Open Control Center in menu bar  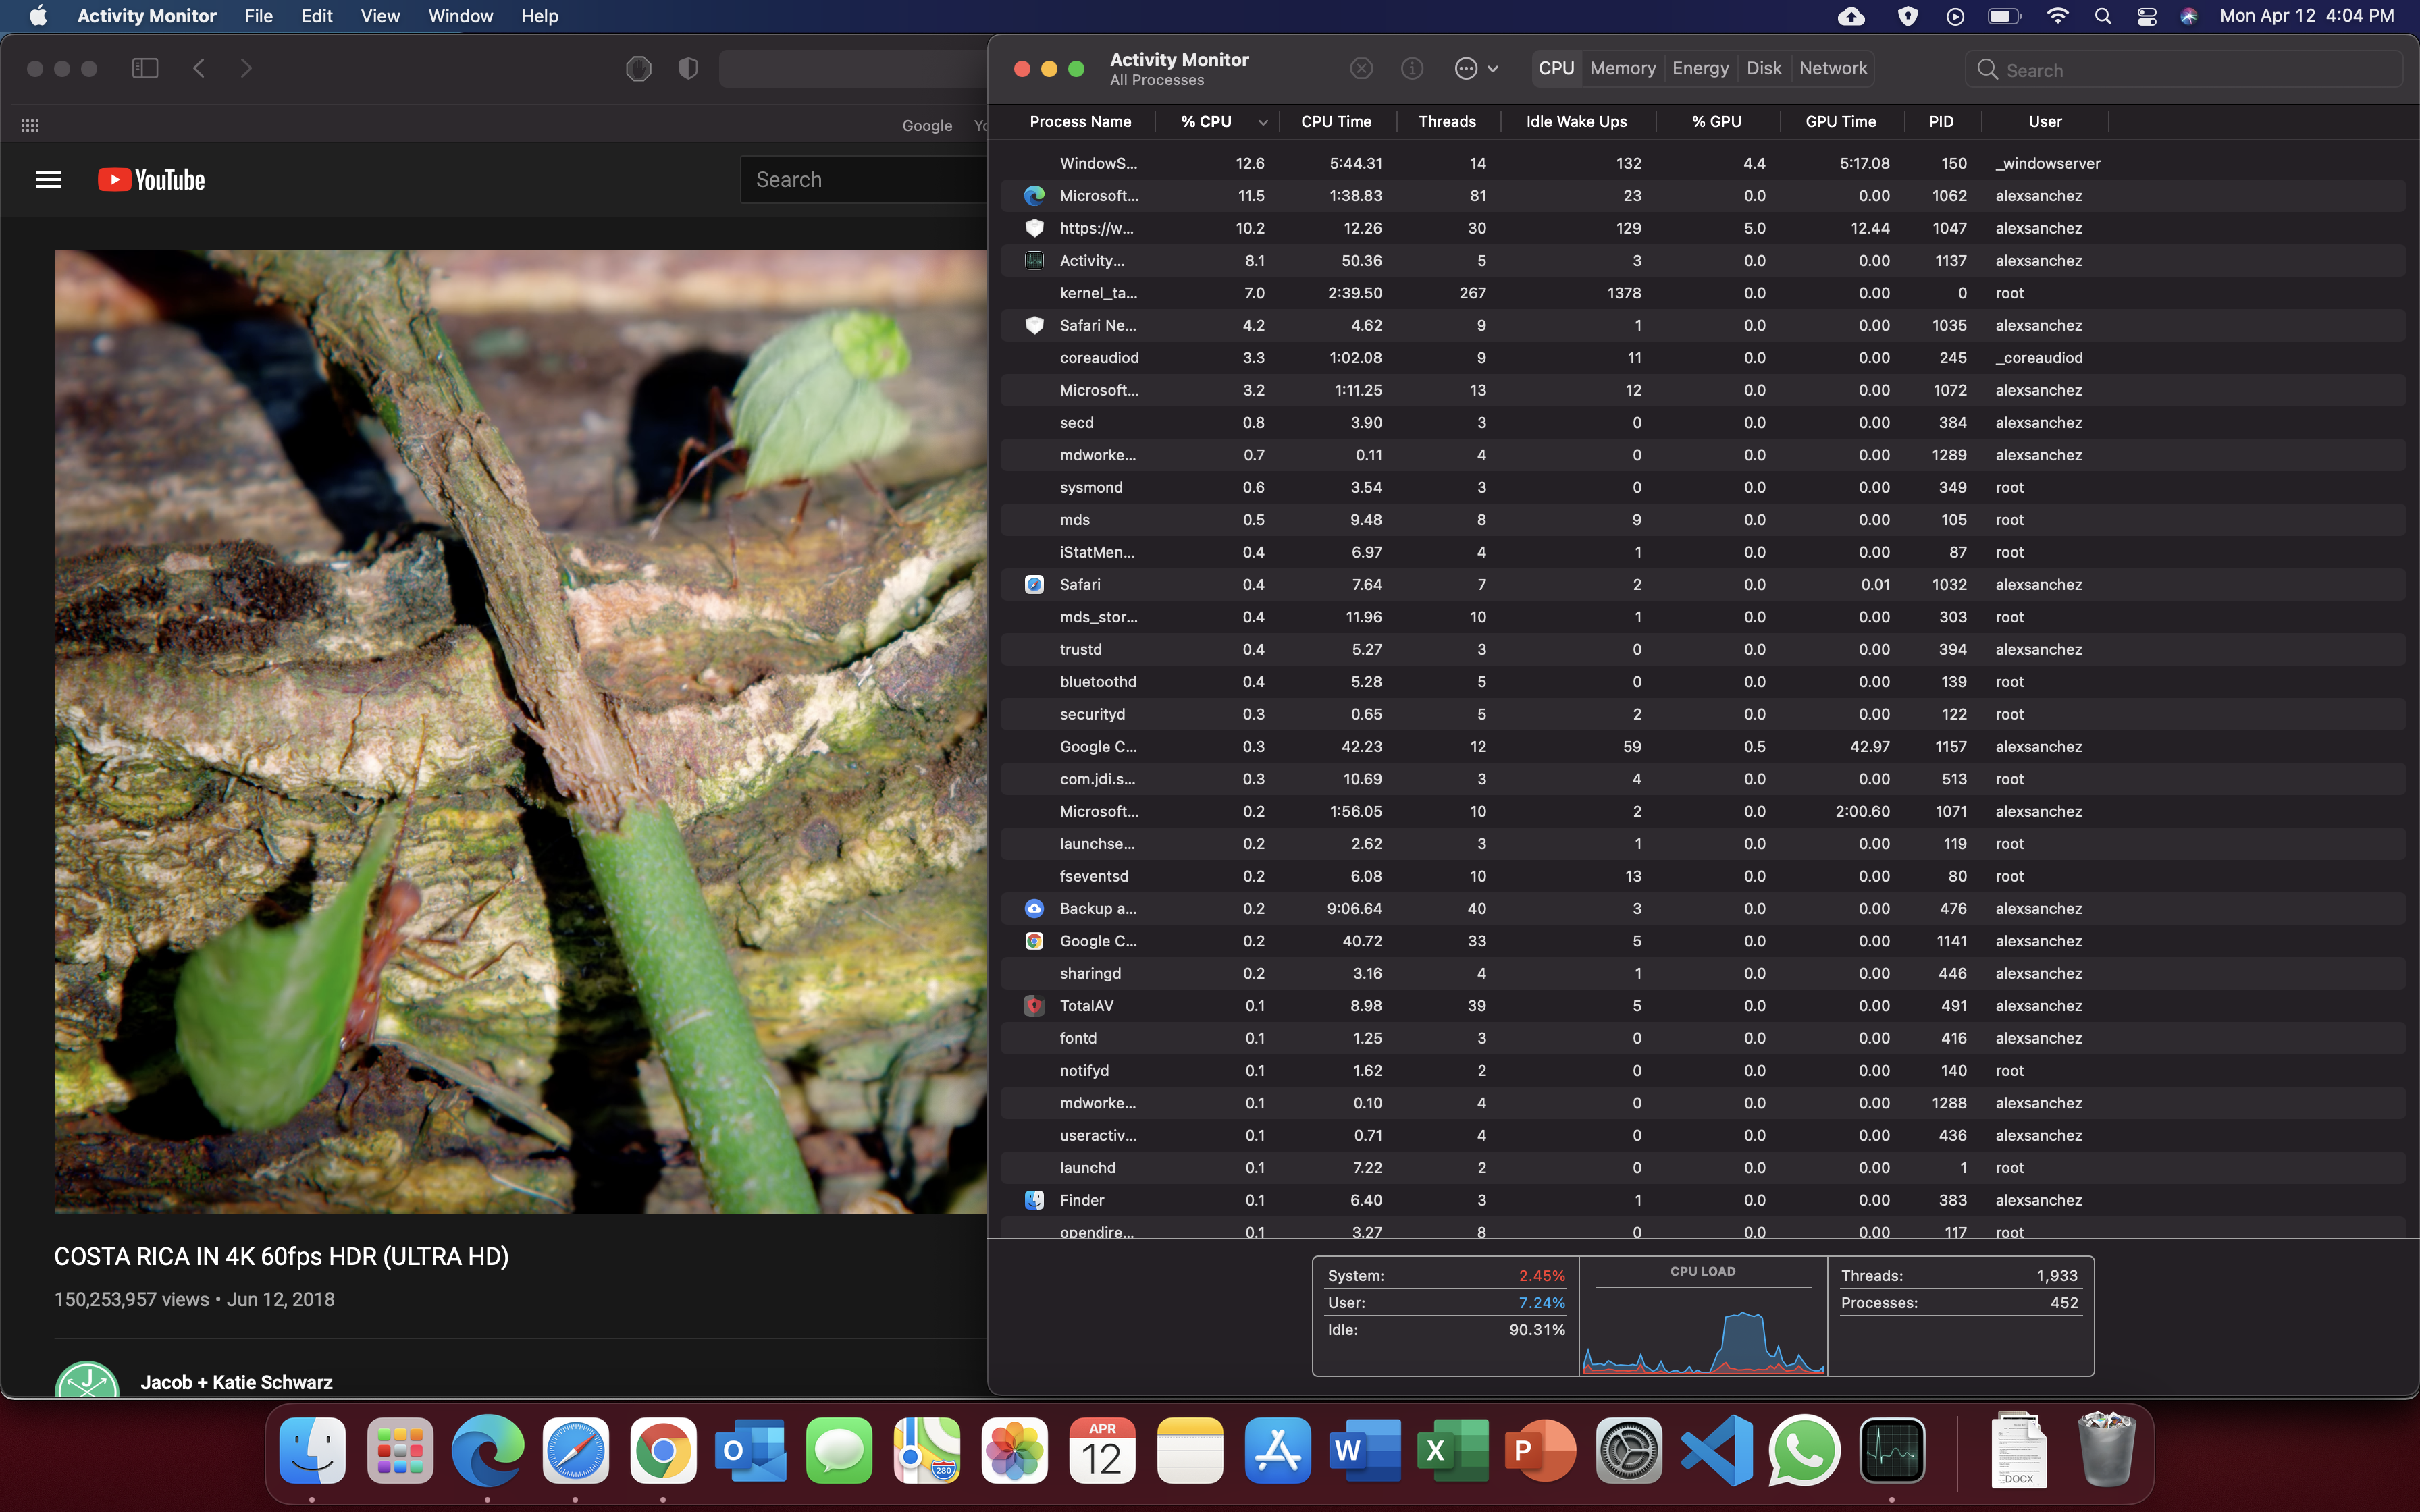pyautogui.click(x=2146, y=16)
